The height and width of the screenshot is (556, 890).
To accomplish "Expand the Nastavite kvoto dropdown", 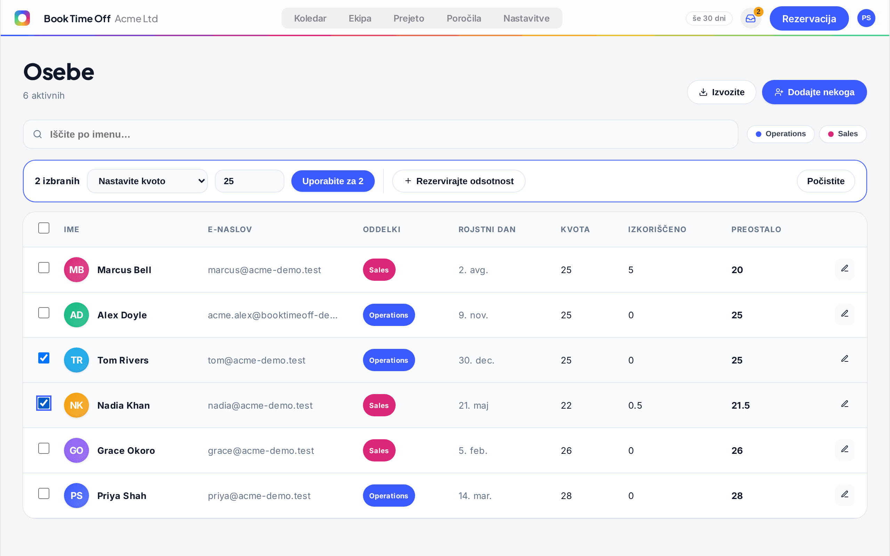I will (x=147, y=181).
